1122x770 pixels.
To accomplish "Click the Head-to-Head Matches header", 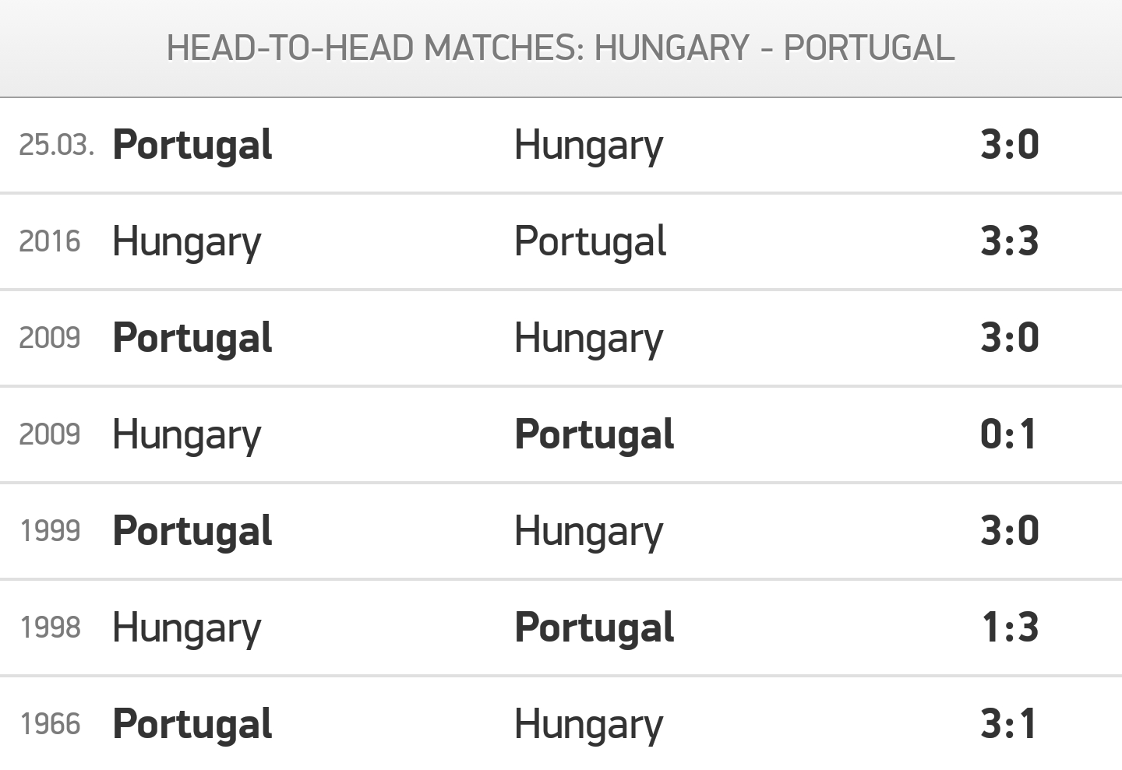I will 561,48.
